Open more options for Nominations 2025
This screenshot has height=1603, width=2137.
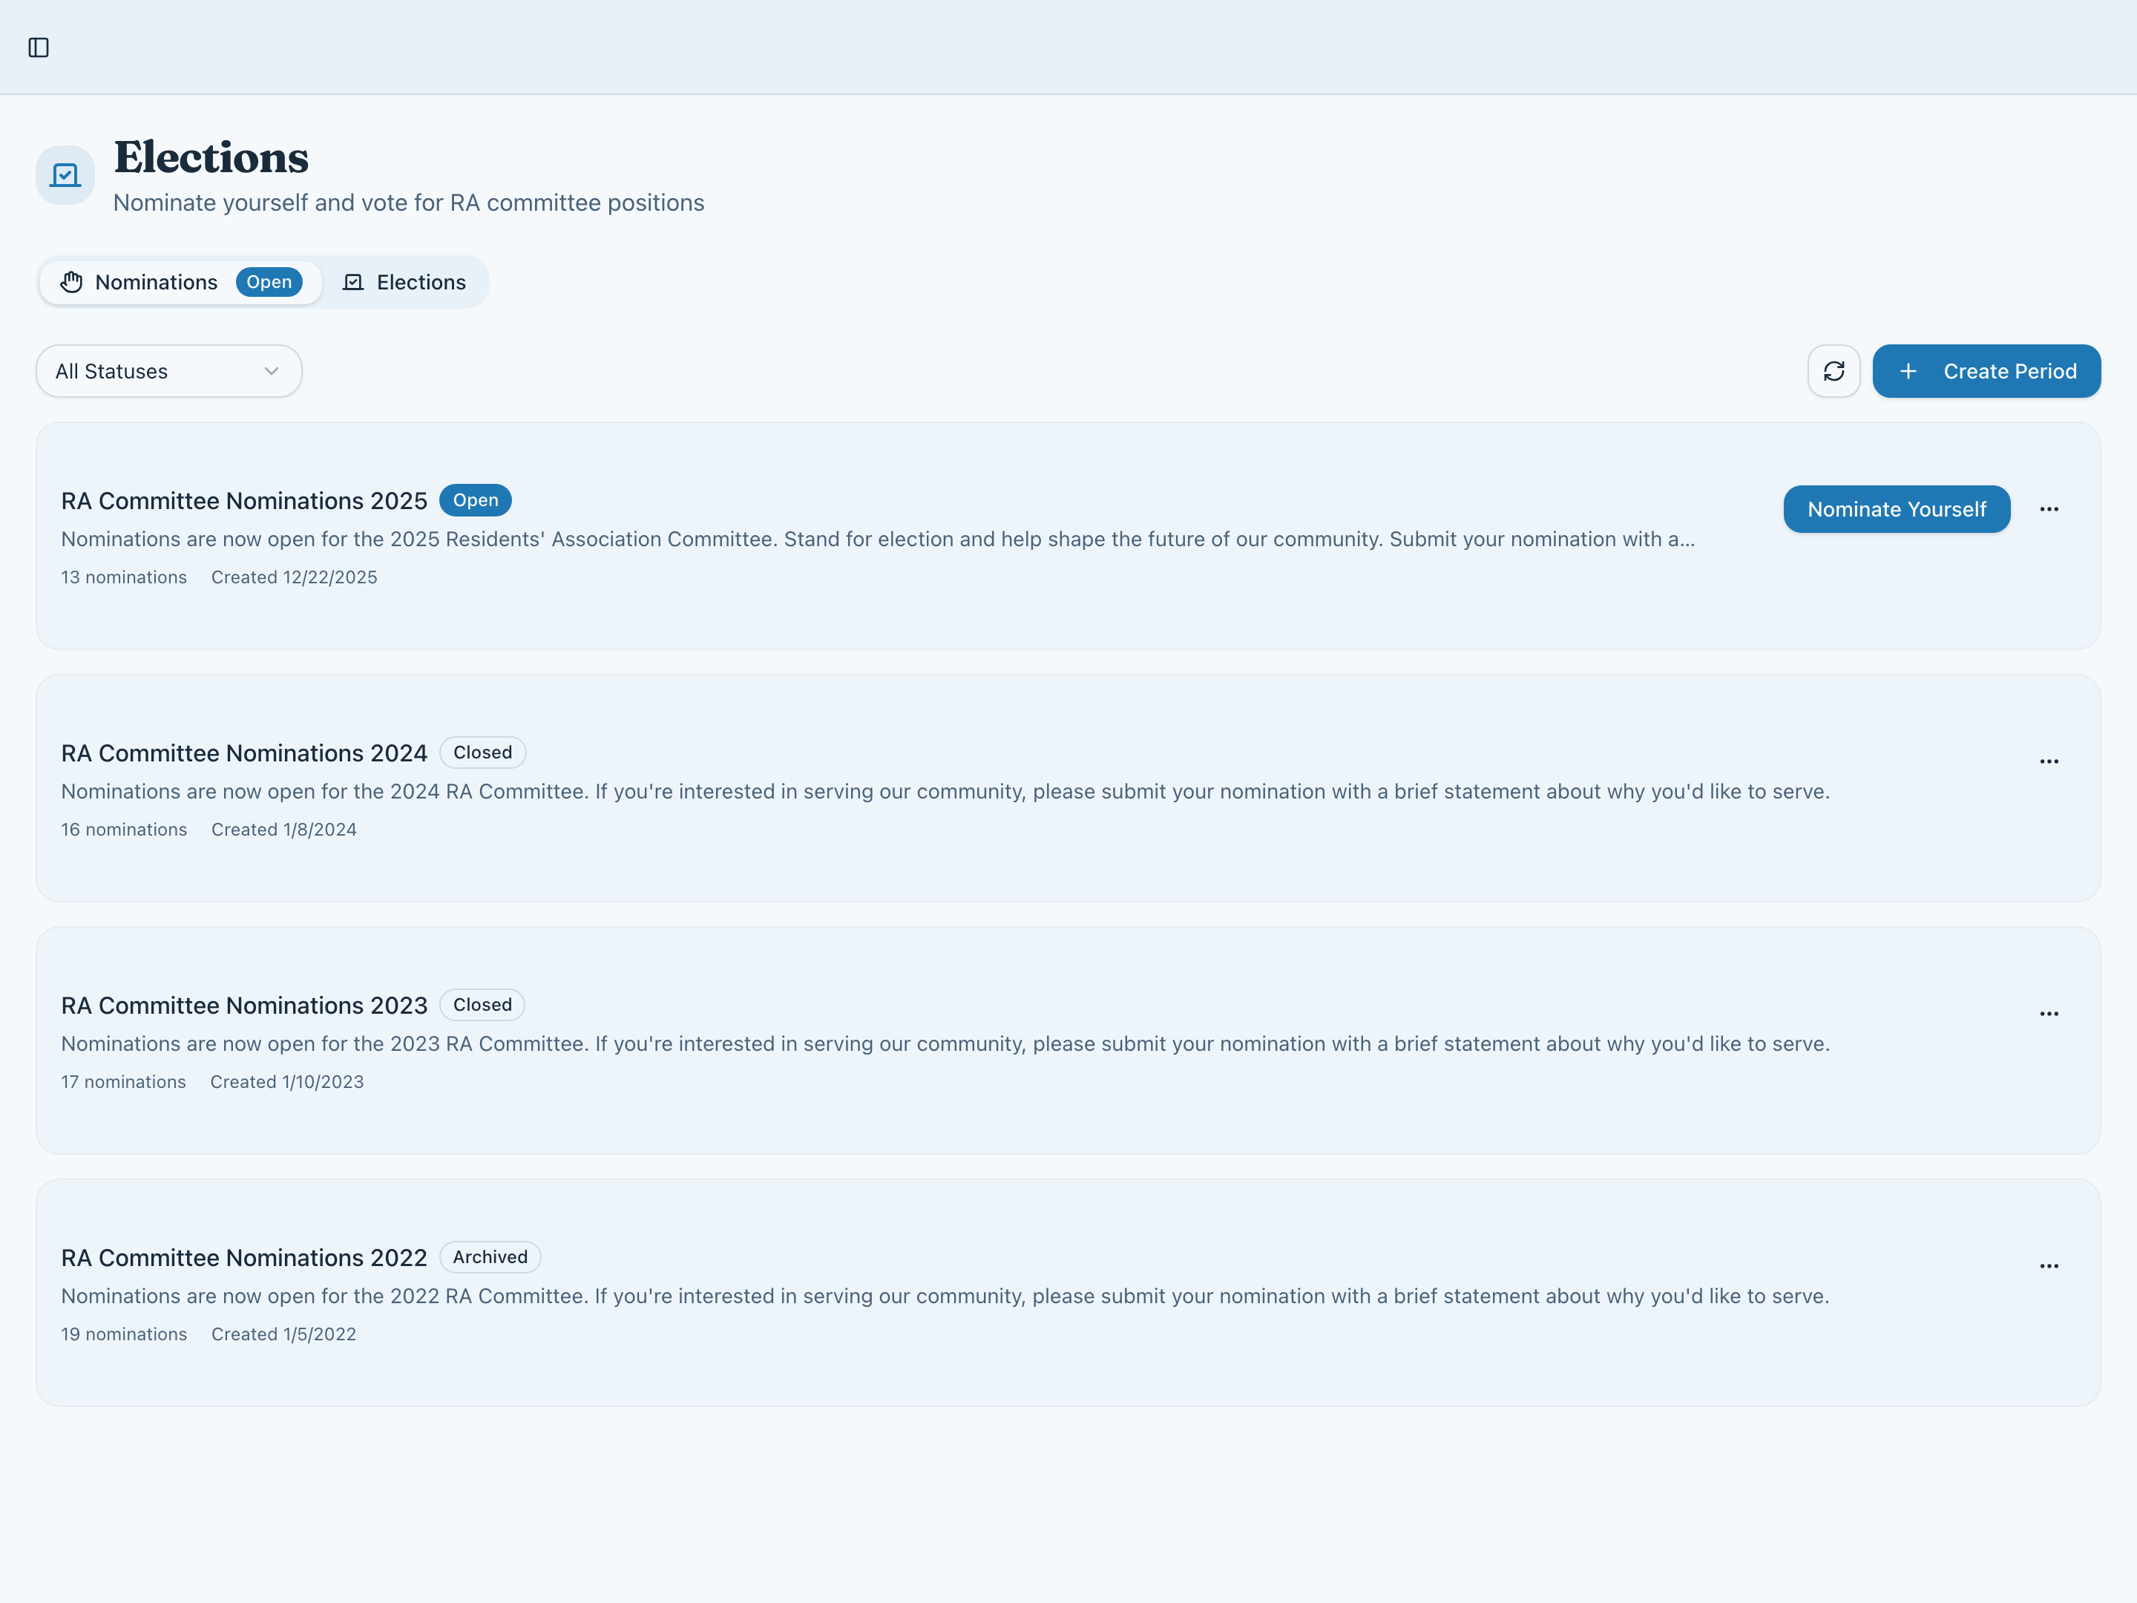pyautogui.click(x=2049, y=509)
